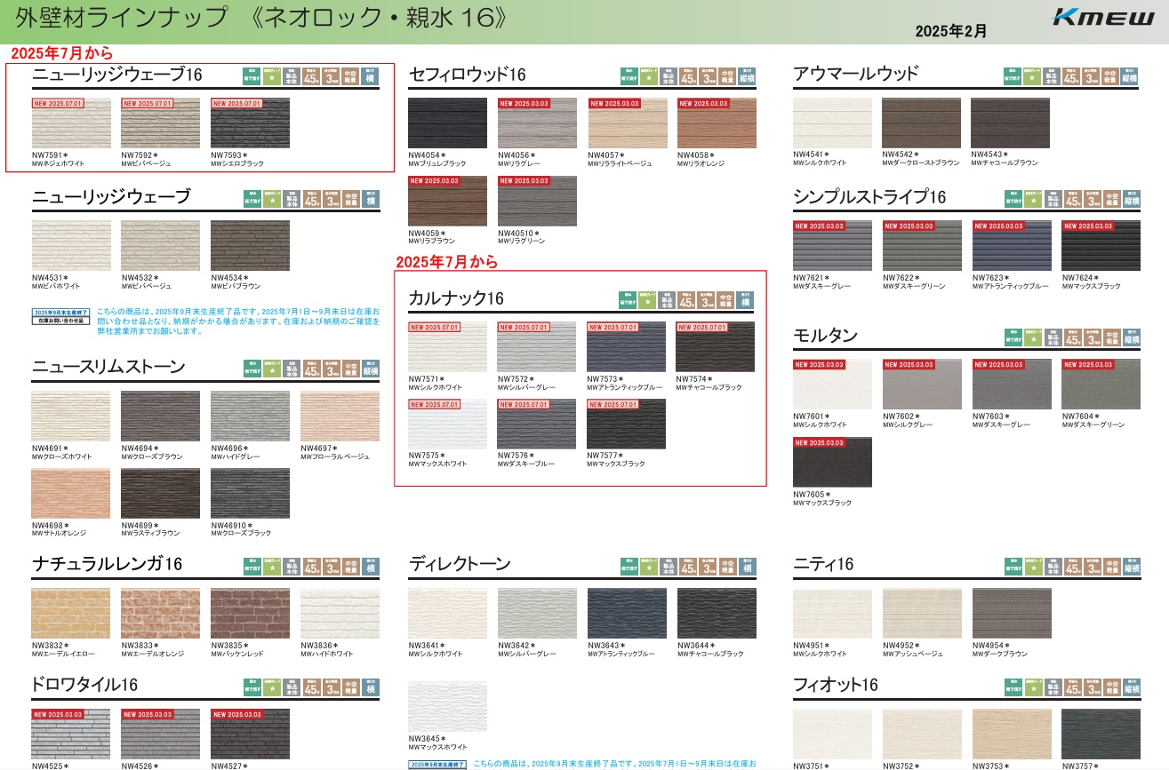1169x770 pixels.
Task: Select the NW3833 MWエーデルオレンジ brick swatch
Action: (161, 614)
